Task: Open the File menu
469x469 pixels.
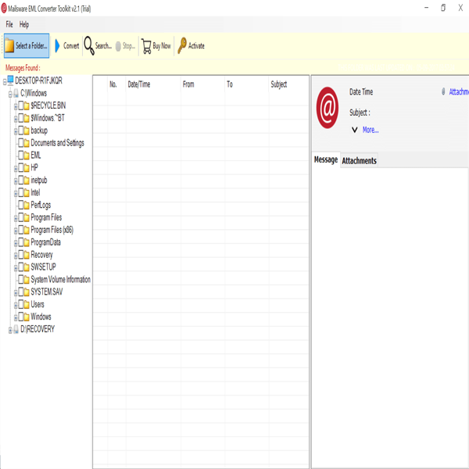Action: 9,24
